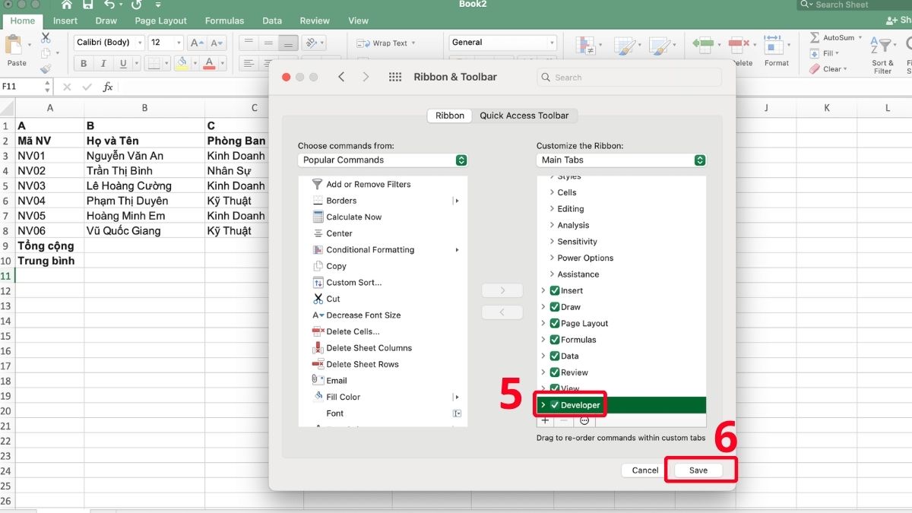Click the Align Left icon

pyautogui.click(x=248, y=64)
